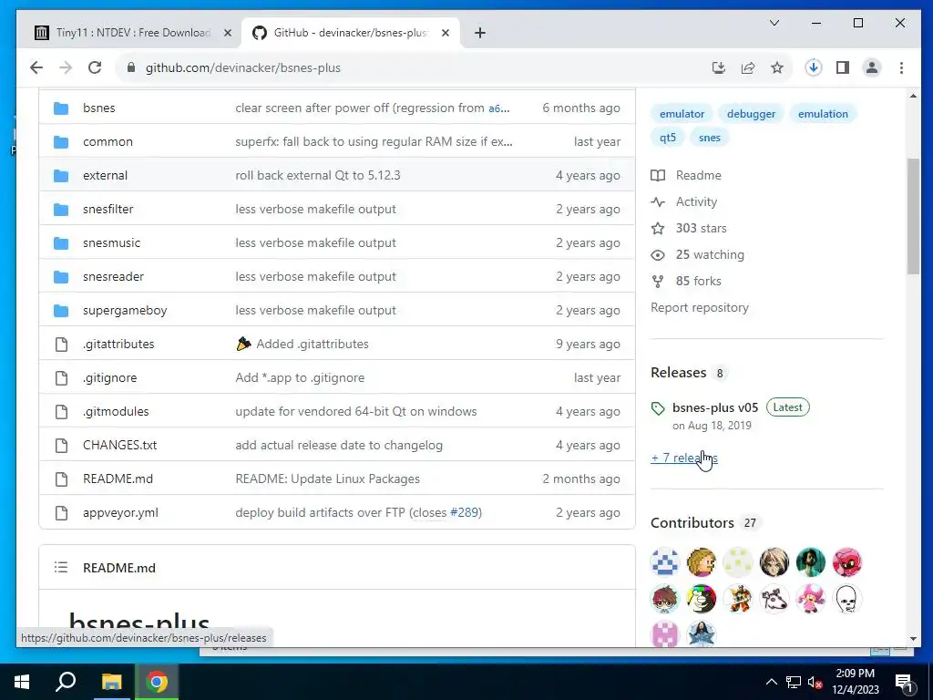Select the snes topic tag

pyautogui.click(x=709, y=138)
